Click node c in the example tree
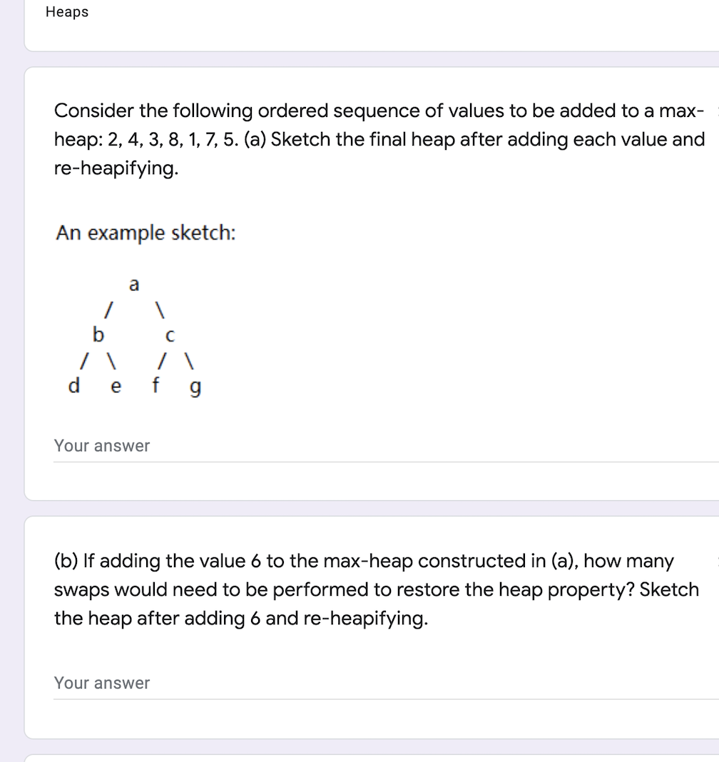Image resolution: width=719 pixels, height=762 pixels. (170, 336)
